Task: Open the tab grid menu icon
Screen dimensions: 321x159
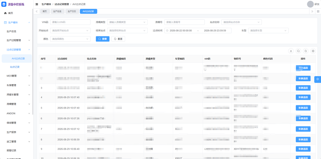Action: 318,12
